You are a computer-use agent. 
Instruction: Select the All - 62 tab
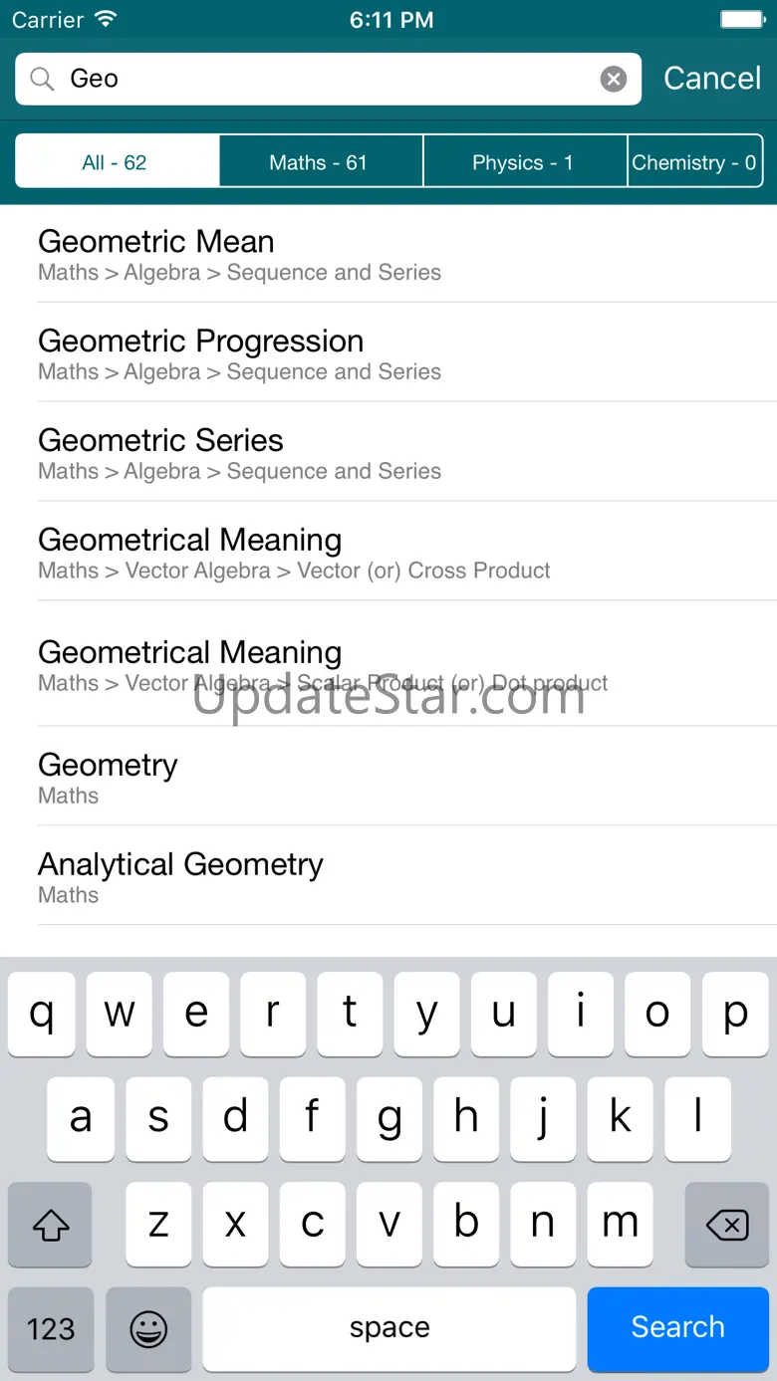[x=118, y=162]
